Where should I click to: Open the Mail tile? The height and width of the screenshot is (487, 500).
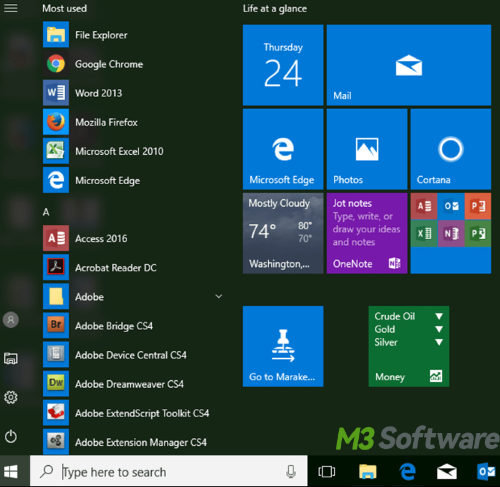(x=409, y=65)
